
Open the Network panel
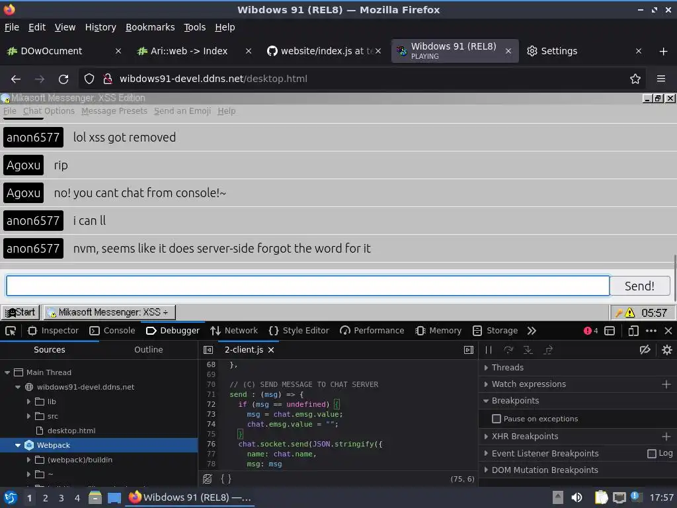234,331
